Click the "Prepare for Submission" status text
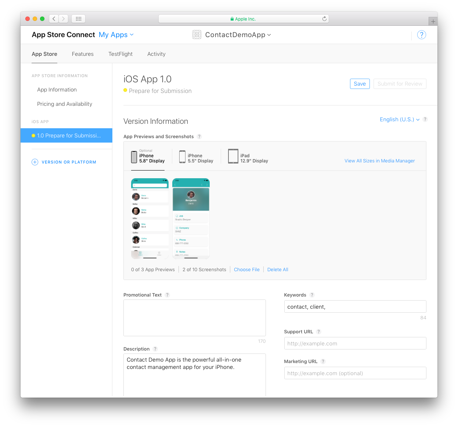The height and width of the screenshot is (427, 458). pos(160,91)
